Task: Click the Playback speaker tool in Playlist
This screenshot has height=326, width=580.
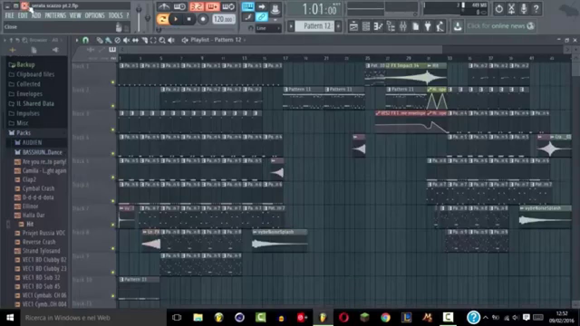Action: point(171,40)
